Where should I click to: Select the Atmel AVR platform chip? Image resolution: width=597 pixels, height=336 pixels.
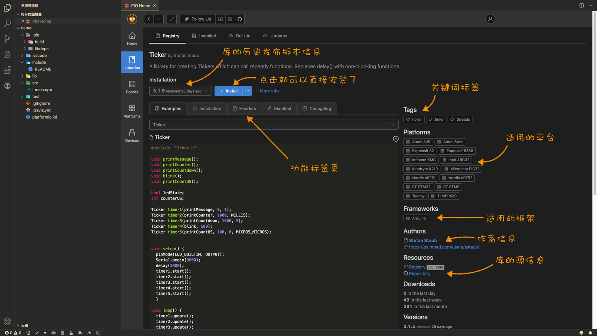click(x=418, y=141)
